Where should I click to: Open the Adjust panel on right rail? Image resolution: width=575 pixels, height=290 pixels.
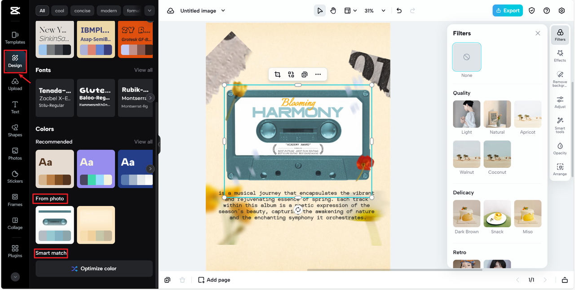(560, 102)
